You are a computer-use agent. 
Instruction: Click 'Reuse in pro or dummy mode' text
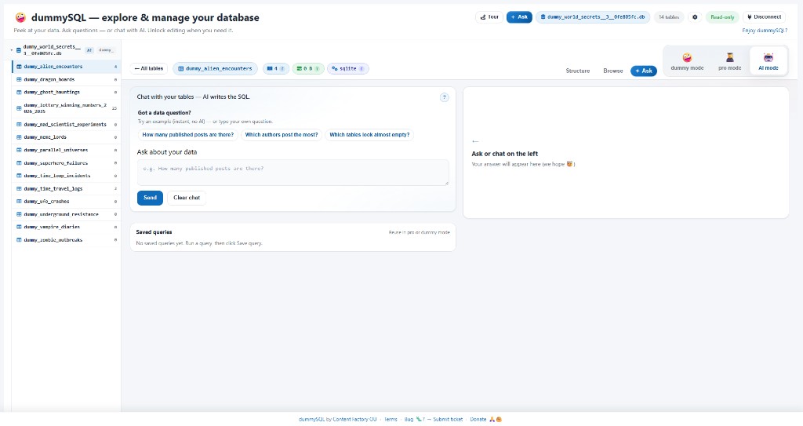point(419,232)
